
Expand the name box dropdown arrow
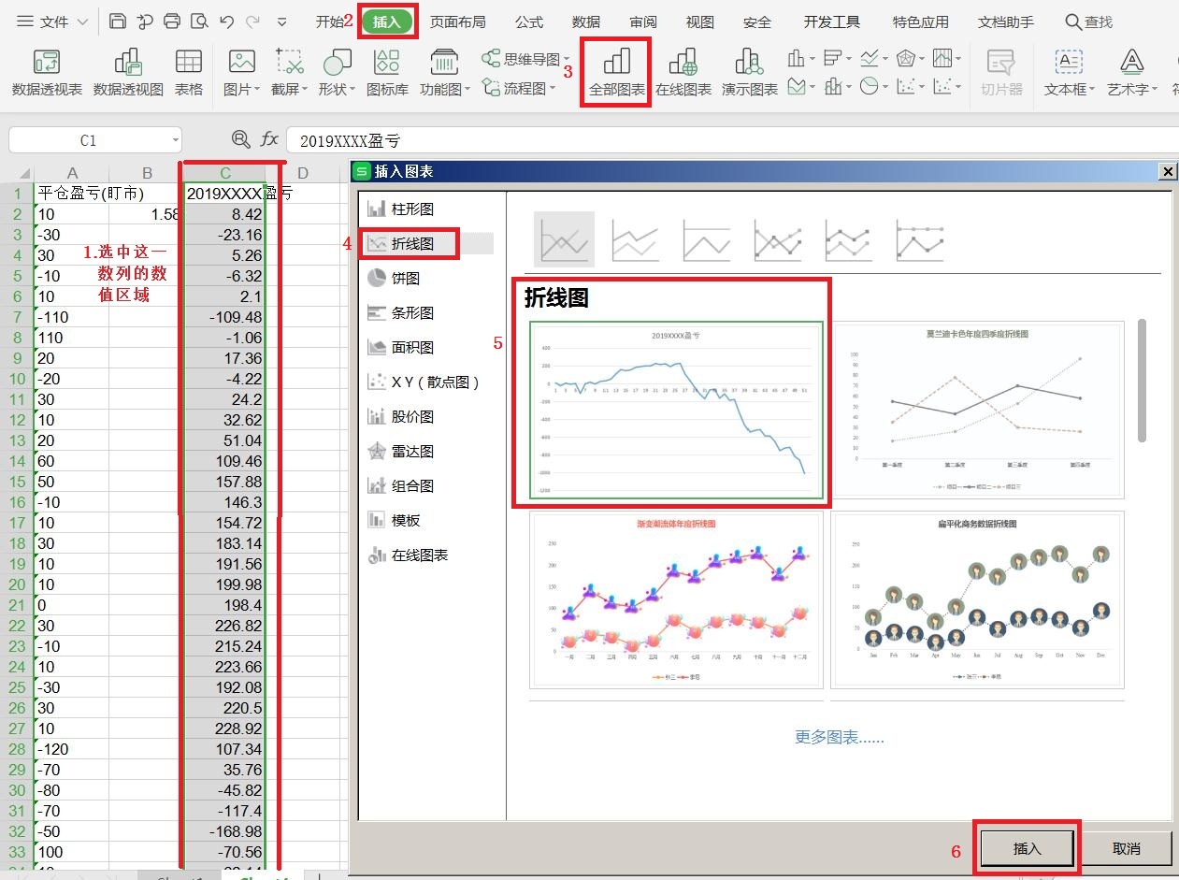tap(175, 140)
